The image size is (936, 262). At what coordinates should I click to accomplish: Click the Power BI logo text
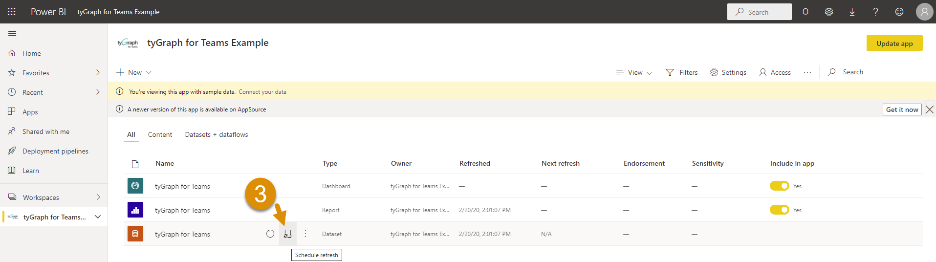click(x=48, y=12)
